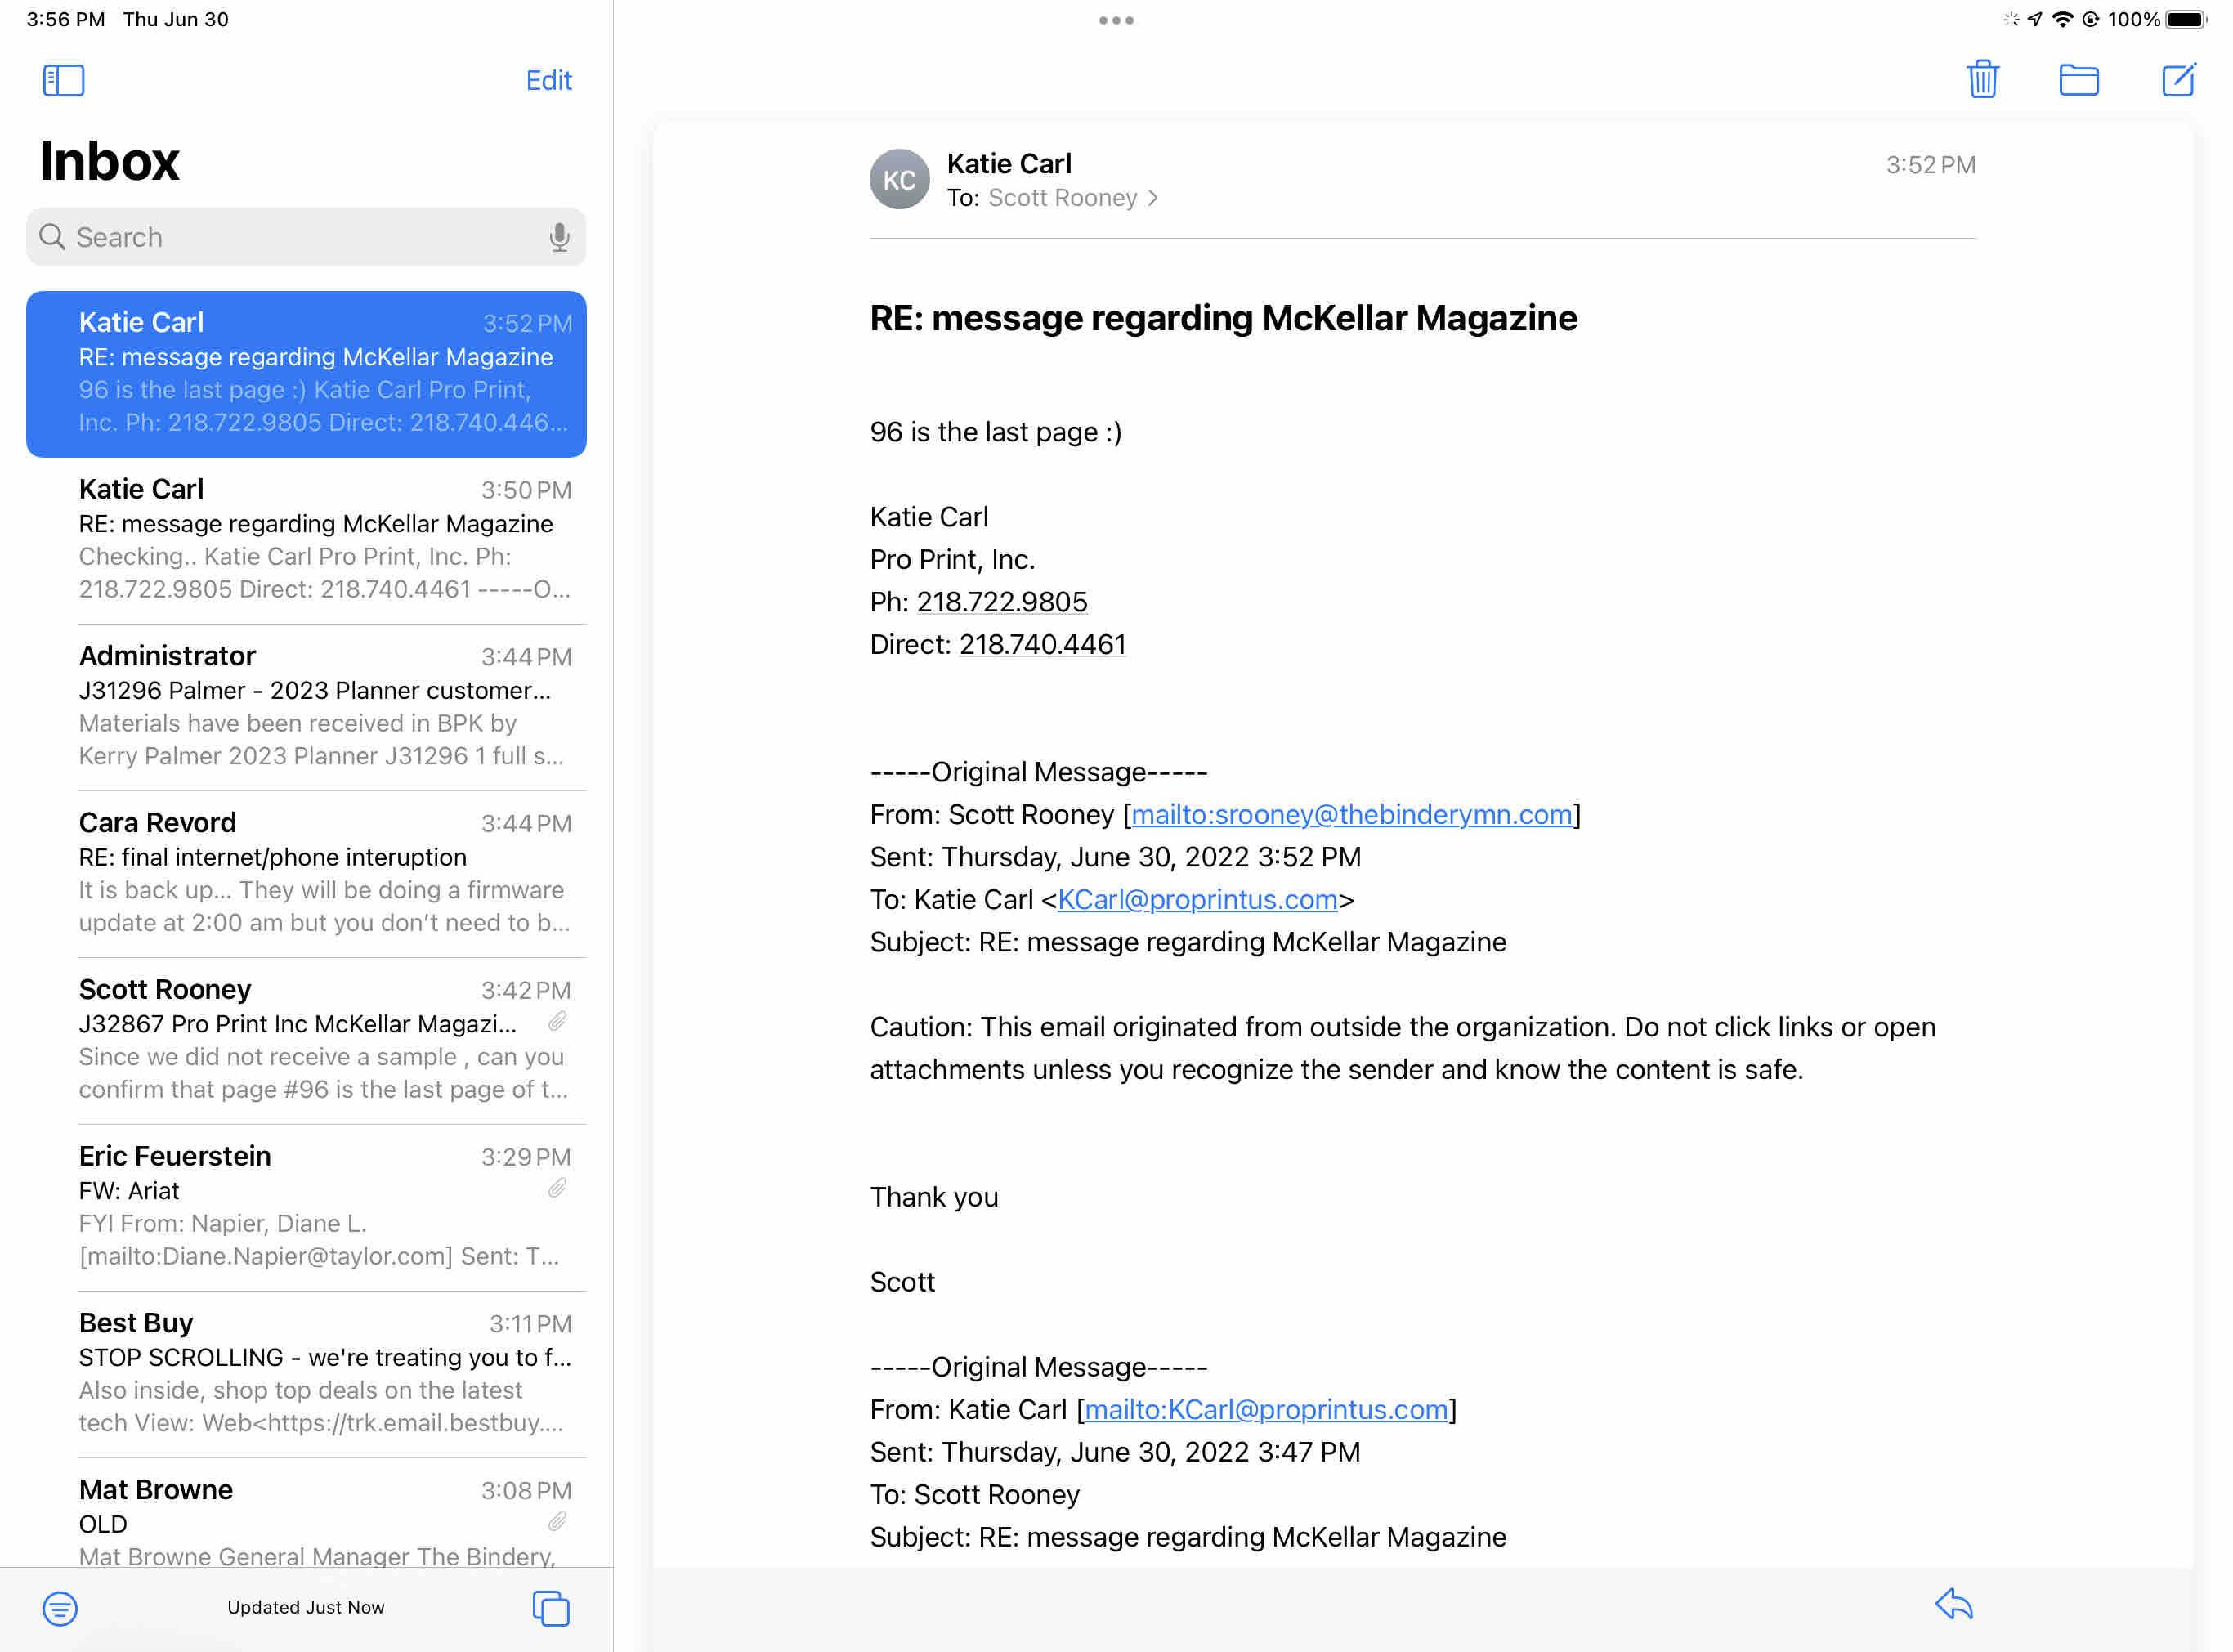Focus the Search mail field
Image resolution: width=2233 pixels, height=1652 pixels.
click(300, 237)
